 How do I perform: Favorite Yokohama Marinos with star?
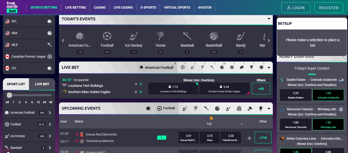tap(77, 141)
